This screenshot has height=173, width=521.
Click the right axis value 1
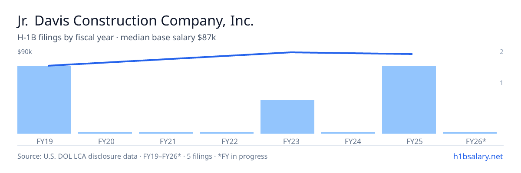tap(501, 83)
